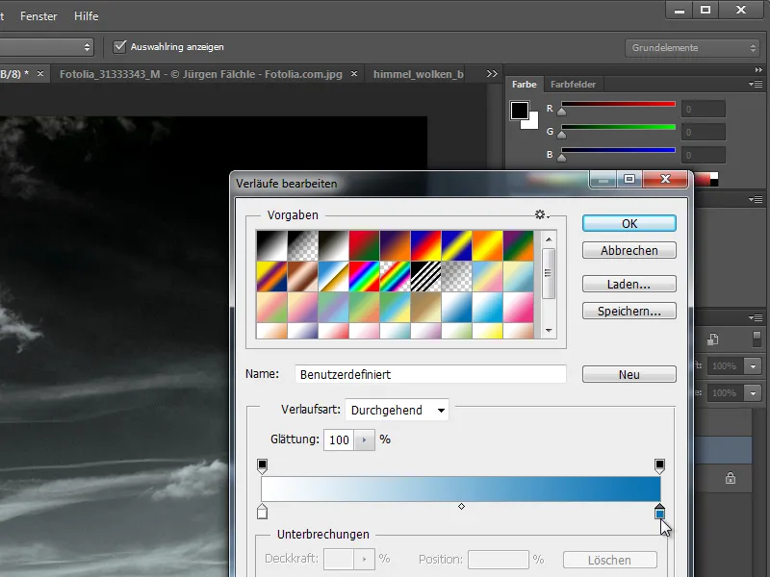Select the copper gradient preset

click(x=302, y=277)
